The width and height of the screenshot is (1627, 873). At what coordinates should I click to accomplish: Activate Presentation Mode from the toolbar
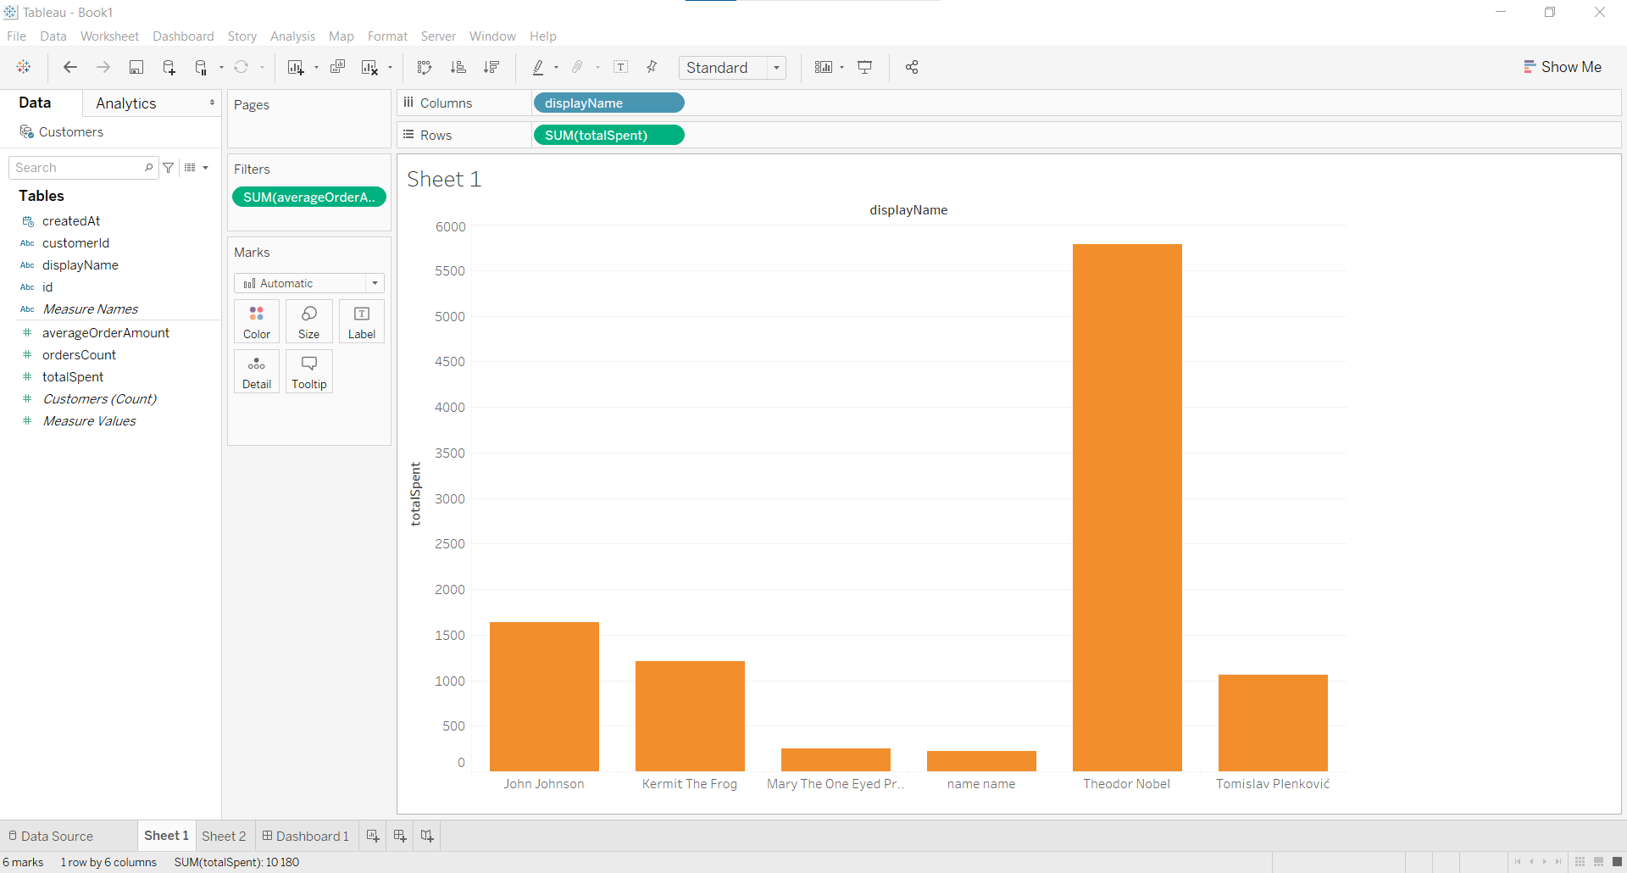tap(865, 67)
